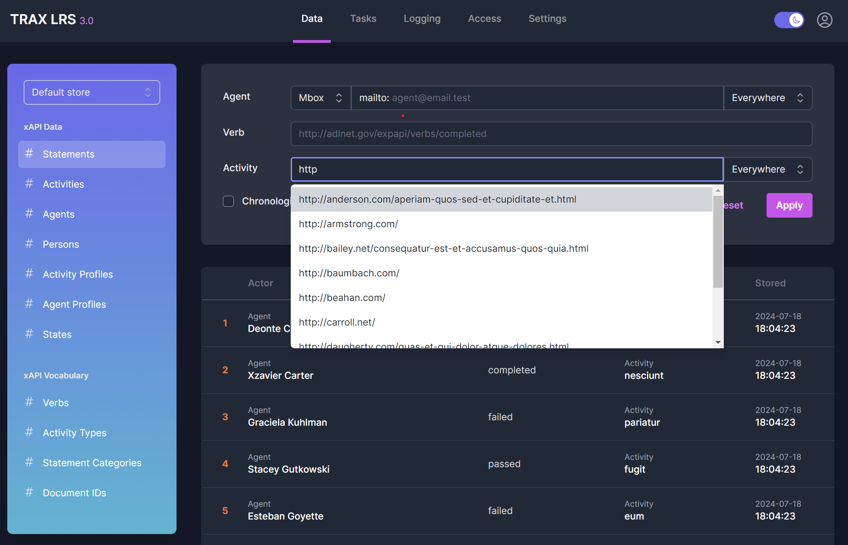Select http://armstrong.com/ suggestion
The width and height of the screenshot is (848, 545).
[348, 224]
